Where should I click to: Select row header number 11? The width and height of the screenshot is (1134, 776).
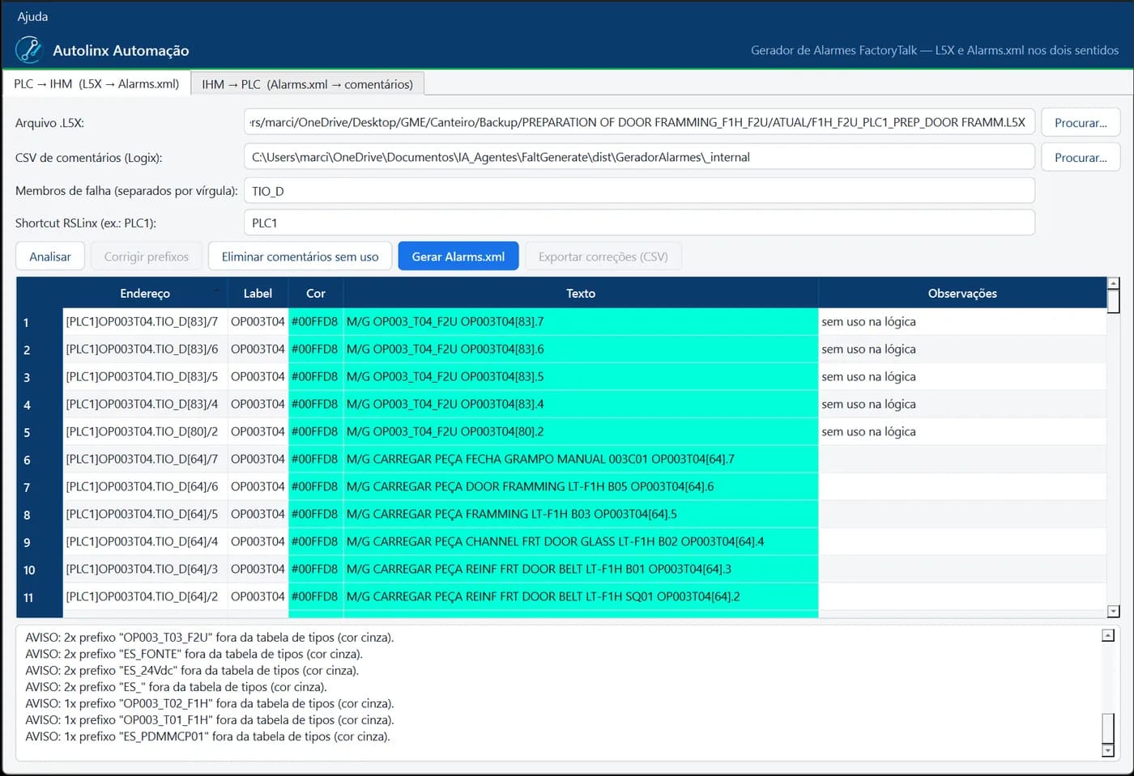(x=40, y=597)
